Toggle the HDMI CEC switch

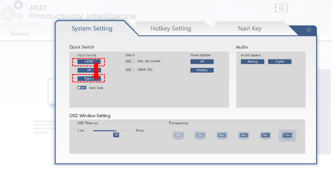pos(129,70)
